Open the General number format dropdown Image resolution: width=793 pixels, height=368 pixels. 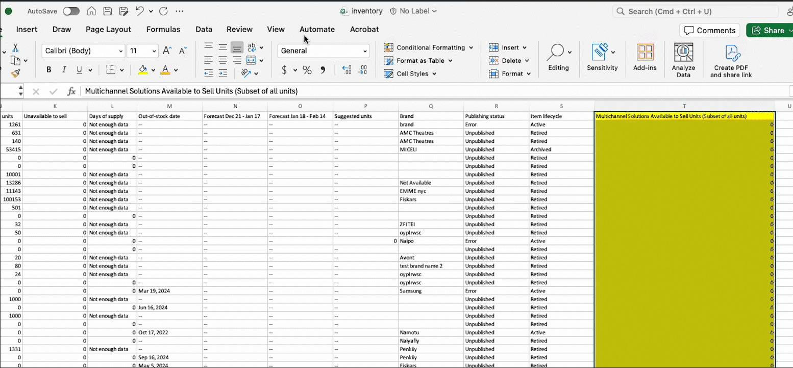click(x=365, y=51)
